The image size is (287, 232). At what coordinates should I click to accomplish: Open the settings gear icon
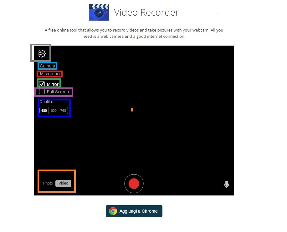(x=42, y=53)
